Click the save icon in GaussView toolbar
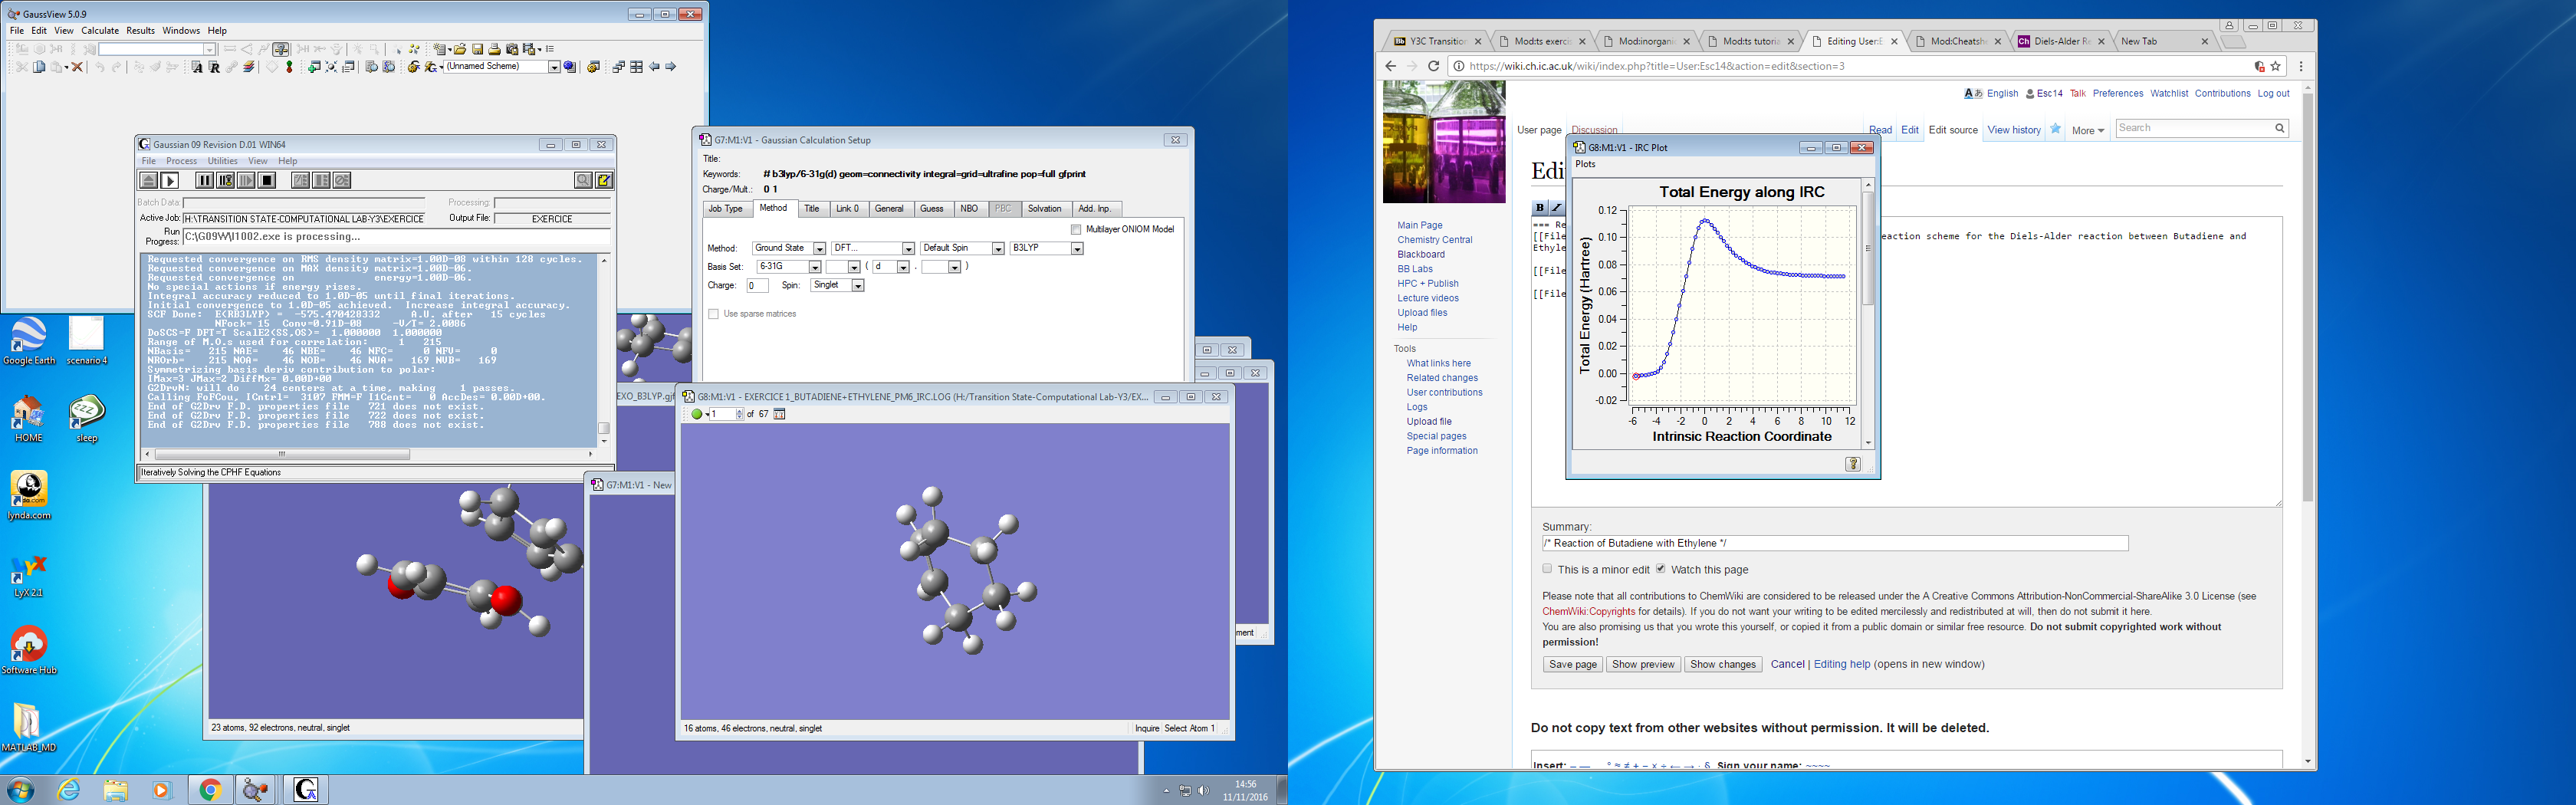Screen dimensions: 2576x805 [478, 49]
